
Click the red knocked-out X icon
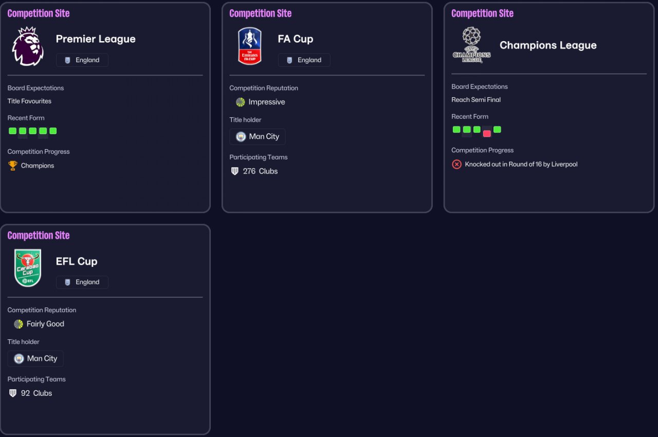[x=456, y=165]
